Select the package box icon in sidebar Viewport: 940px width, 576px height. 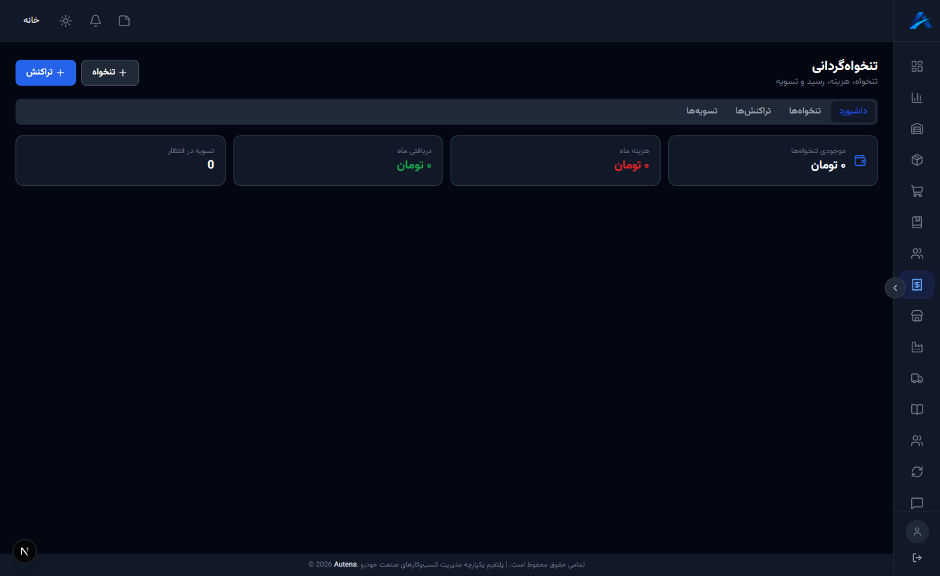pos(916,160)
